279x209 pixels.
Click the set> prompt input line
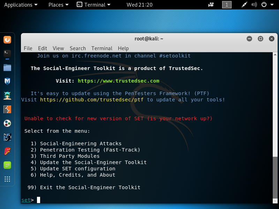click(x=147, y=200)
